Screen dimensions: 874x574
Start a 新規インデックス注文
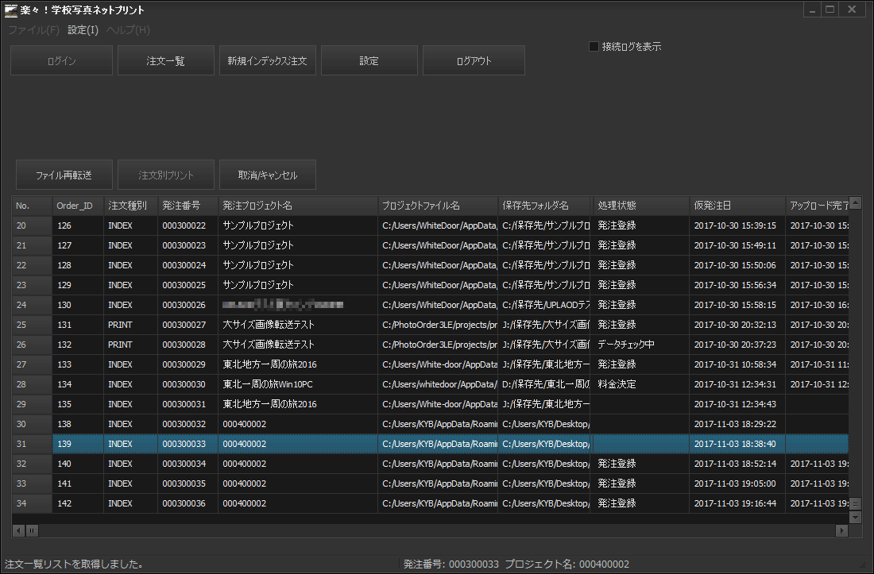pos(268,60)
